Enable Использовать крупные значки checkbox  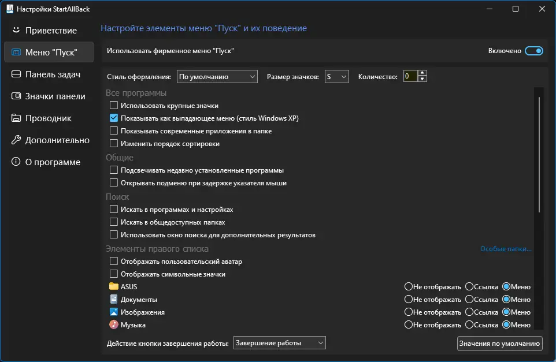[x=113, y=105]
